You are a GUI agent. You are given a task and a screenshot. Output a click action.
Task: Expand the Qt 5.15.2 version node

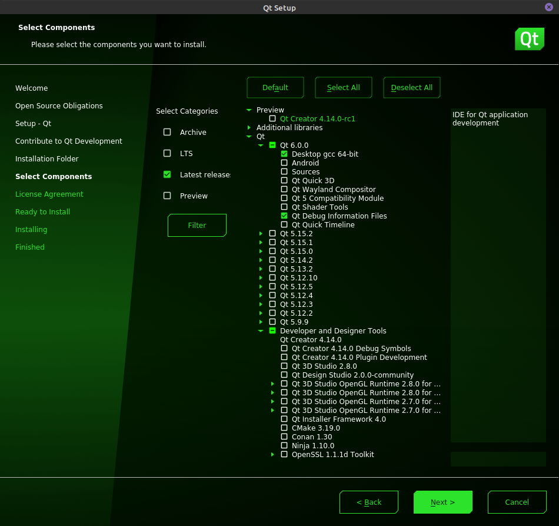point(261,234)
